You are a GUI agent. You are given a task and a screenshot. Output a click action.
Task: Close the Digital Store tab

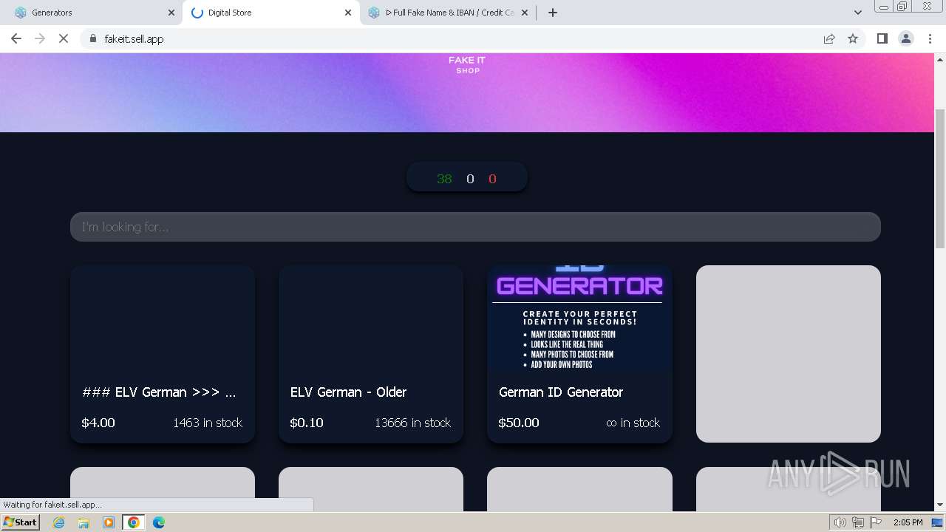click(x=348, y=13)
